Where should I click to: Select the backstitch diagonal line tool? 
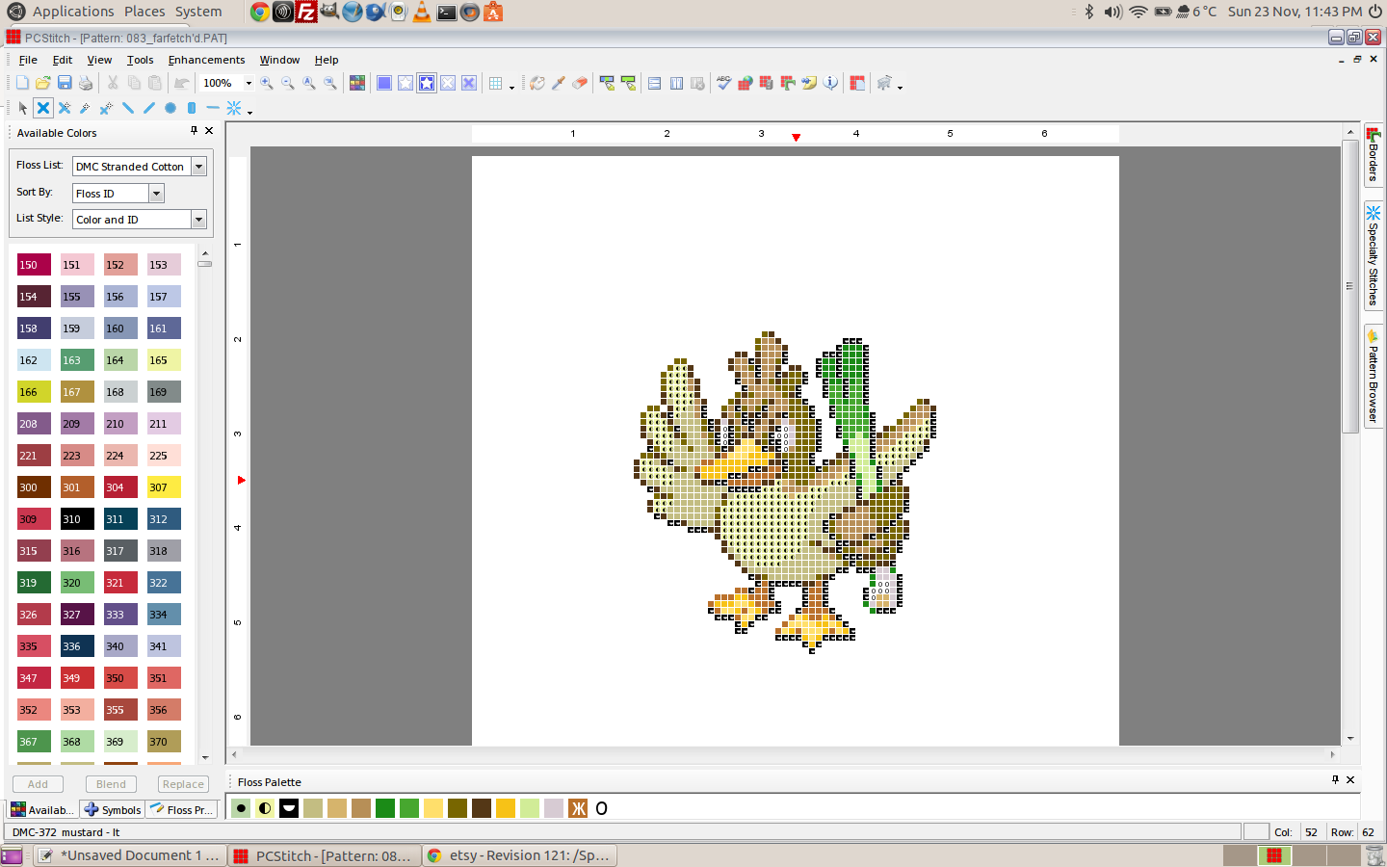click(x=128, y=108)
